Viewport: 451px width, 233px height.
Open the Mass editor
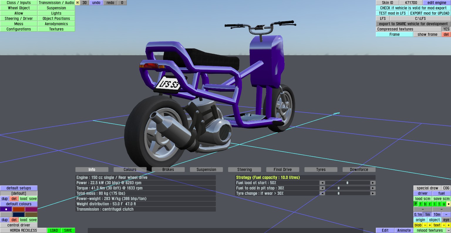click(x=19, y=24)
